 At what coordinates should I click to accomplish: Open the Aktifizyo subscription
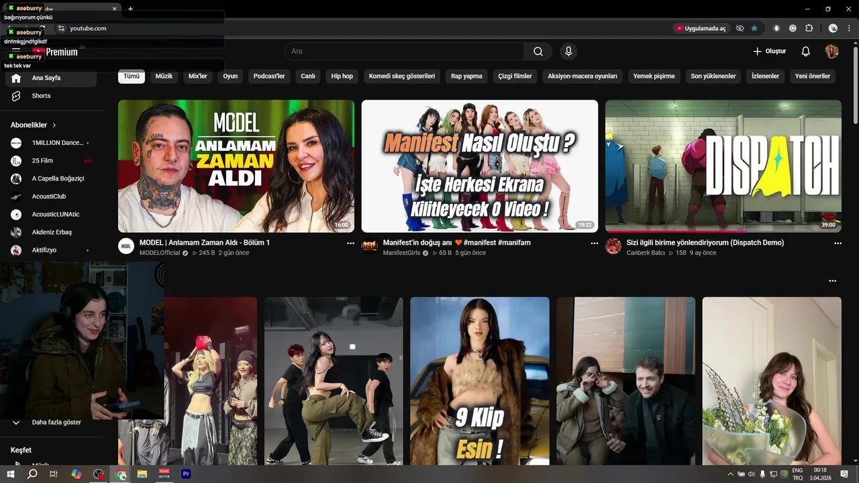click(x=51, y=250)
